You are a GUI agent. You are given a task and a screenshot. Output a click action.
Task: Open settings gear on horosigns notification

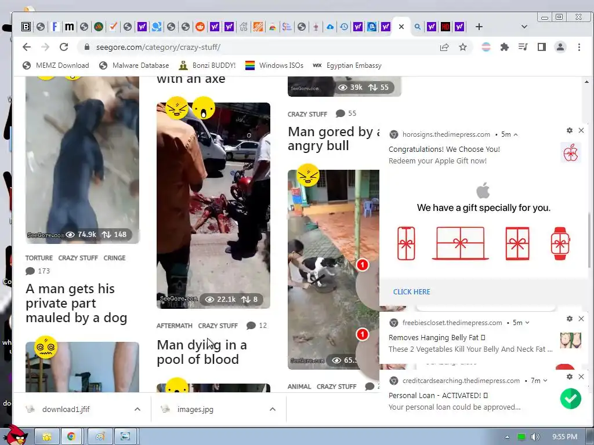570,130
